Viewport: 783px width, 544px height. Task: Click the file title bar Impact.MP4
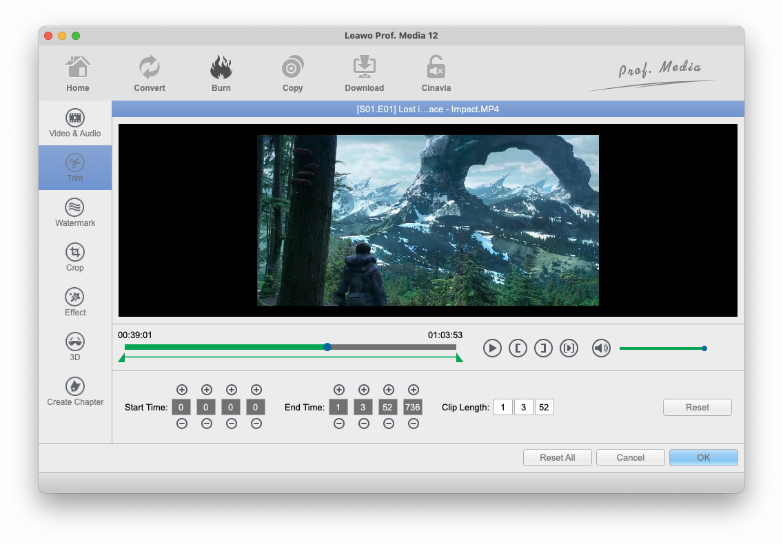pos(428,109)
